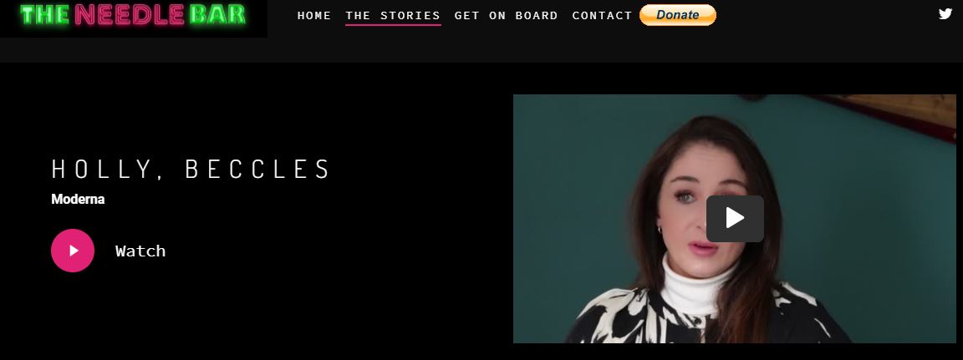Click the yellow Donate button
The width and height of the screenshot is (963, 360).
click(677, 15)
